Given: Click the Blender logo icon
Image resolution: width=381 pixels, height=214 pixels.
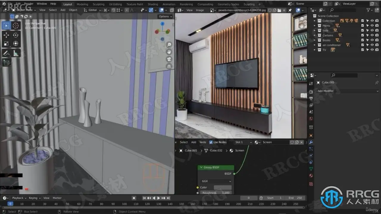Looking at the screenshot, I should (4, 4).
